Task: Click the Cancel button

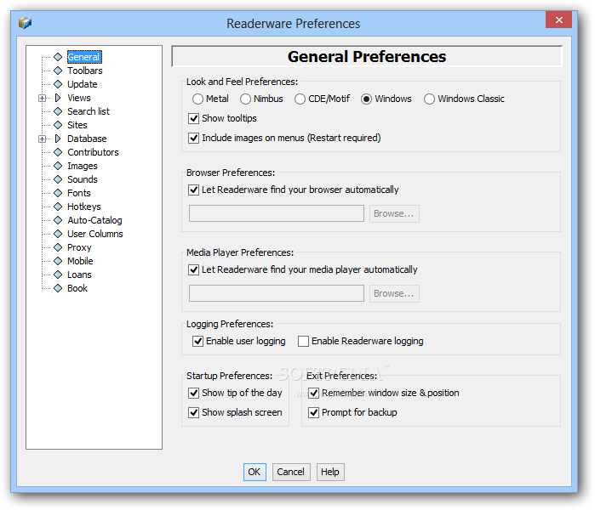Action: (x=291, y=472)
